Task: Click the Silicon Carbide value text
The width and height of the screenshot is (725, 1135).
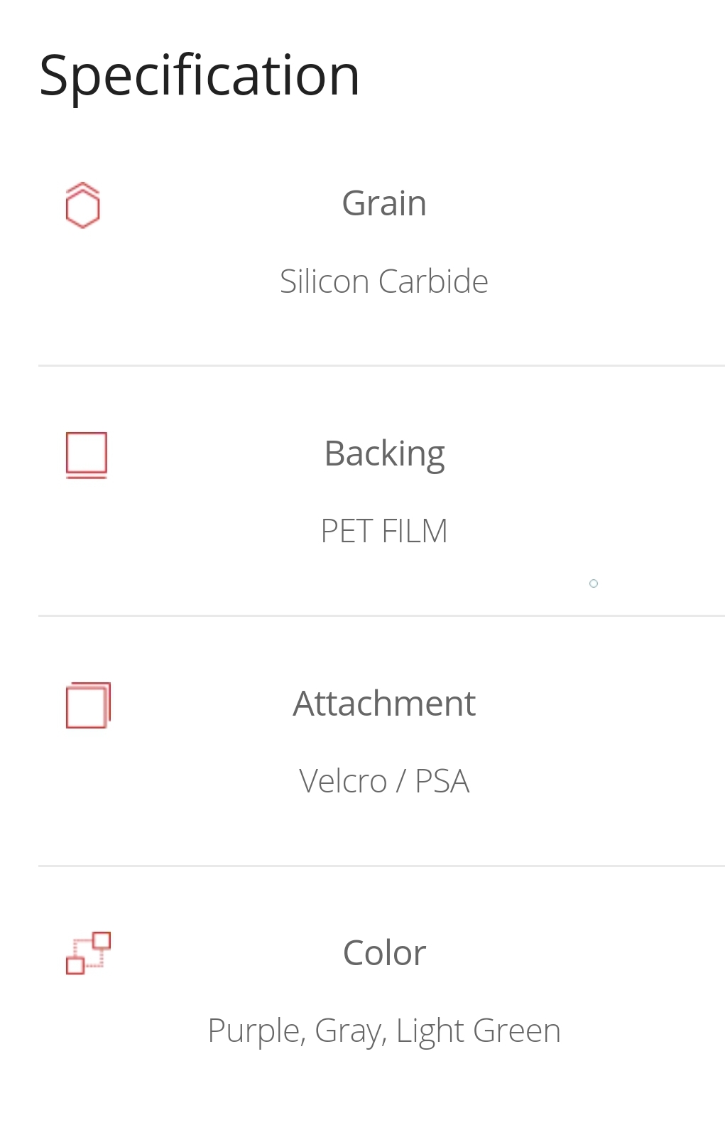Action: point(384,281)
